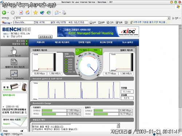Screen dimensions: 182x136
Task: Expand the Links chevron at toolbar end
Action: tap(180, 18)
